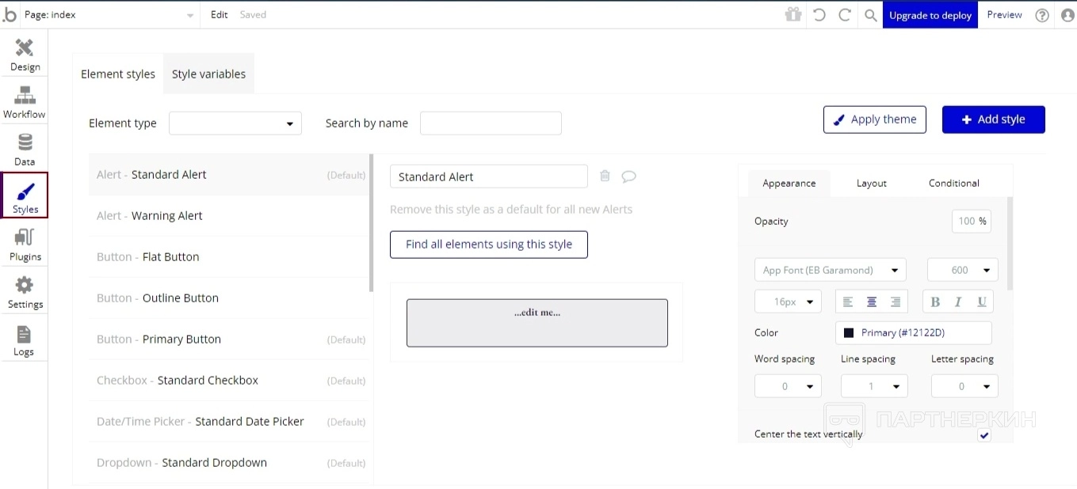1077x489 pixels.
Task: Click the comment bubble icon
Action: (x=628, y=176)
